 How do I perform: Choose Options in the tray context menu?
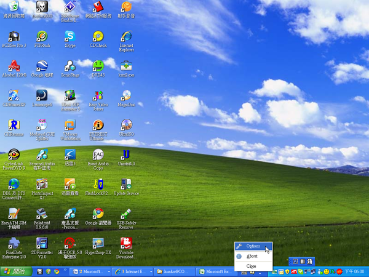pyautogui.click(x=253, y=246)
